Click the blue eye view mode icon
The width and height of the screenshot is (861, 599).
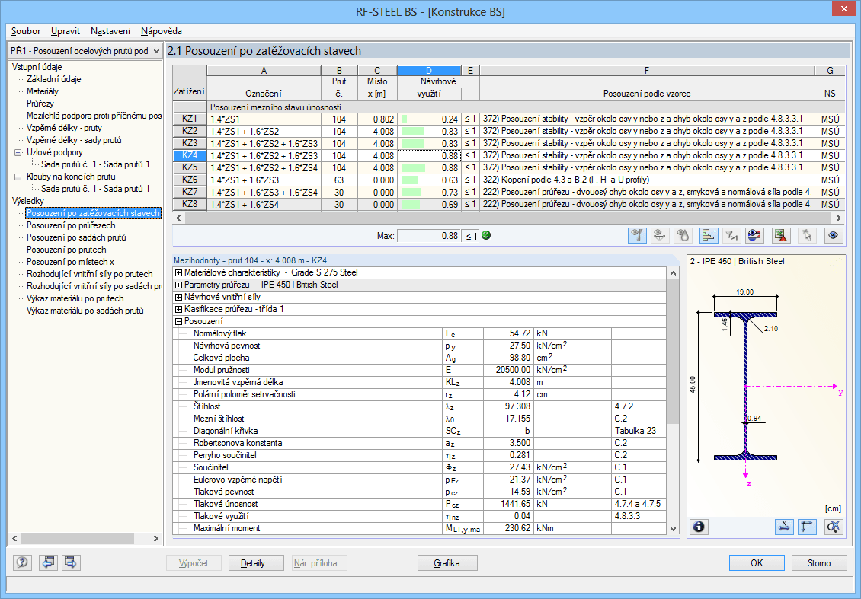tap(834, 235)
